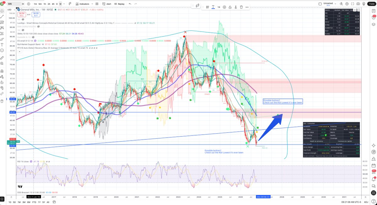Expand the Unnamed layout dropdown
Image resolution: width=377 pixels, height=205 pixels.
click(x=335, y=3)
